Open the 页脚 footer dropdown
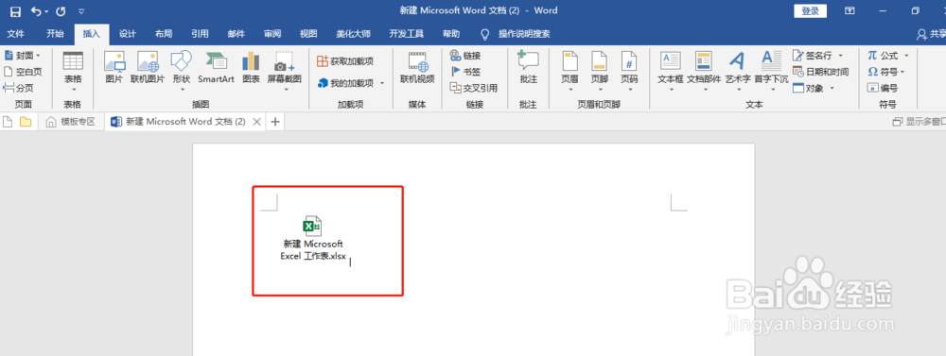946x356 pixels. point(599,72)
